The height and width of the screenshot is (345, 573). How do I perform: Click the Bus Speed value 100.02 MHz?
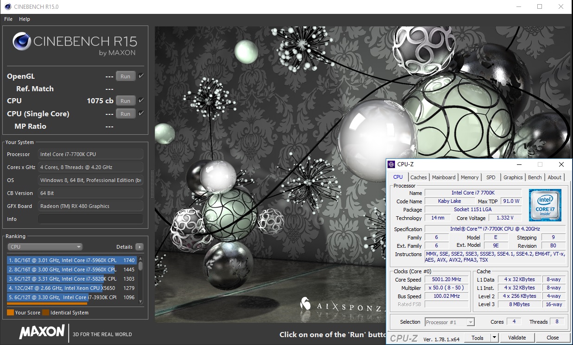click(x=447, y=296)
